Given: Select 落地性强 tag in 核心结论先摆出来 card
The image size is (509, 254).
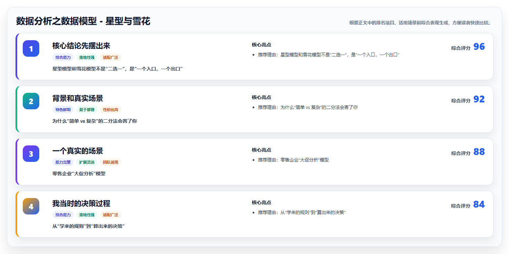Looking at the screenshot, I should pos(87,57).
